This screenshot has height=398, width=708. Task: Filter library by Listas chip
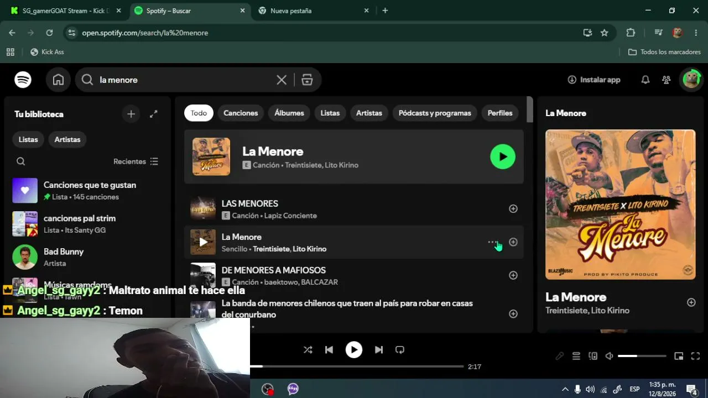pyautogui.click(x=28, y=139)
